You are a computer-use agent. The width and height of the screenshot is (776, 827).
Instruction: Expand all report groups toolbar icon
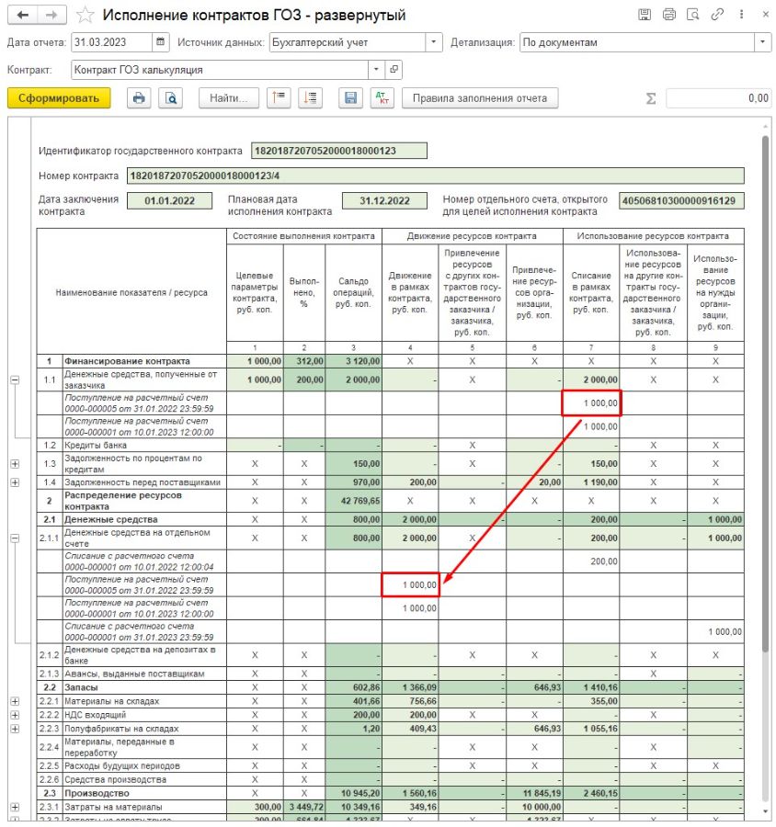point(311,98)
